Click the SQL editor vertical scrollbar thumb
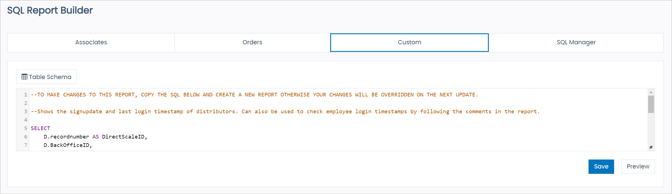Image resolution: width=672 pixels, height=194 pixels. point(651,104)
